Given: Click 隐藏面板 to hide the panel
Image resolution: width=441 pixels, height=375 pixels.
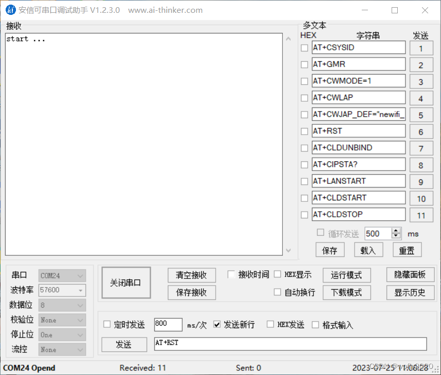Looking at the screenshot, I should point(410,275).
